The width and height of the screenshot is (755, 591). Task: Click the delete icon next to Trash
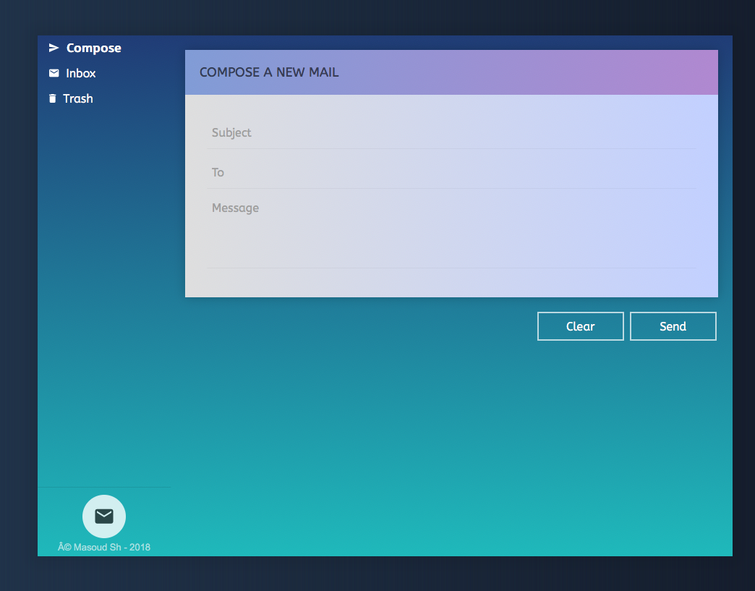click(53, 98)
